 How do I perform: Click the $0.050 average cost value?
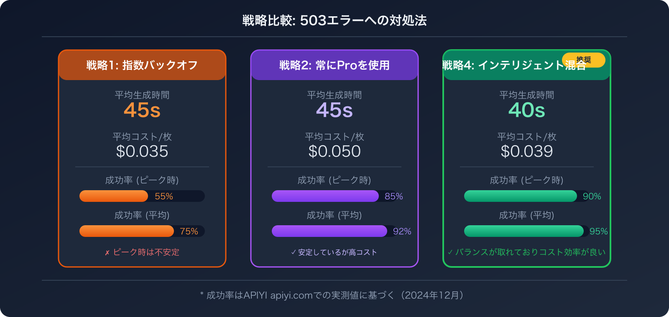pyautogui.click(x=334, y=151)
